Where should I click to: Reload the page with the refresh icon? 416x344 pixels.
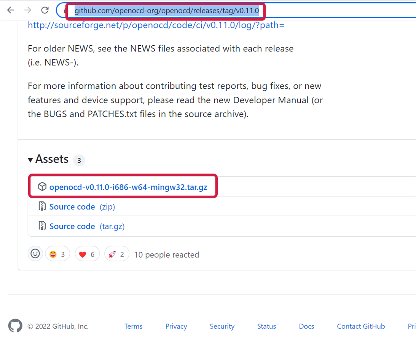(45, 10)
